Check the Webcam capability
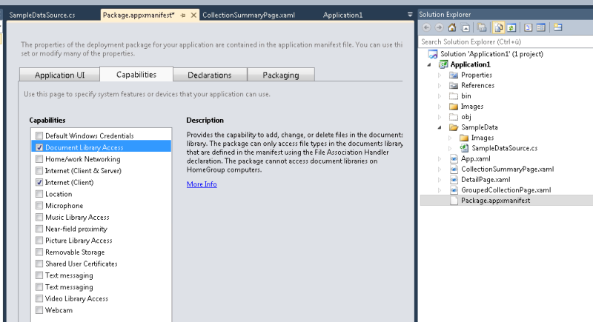Viewport: 593px width, 322px height. 39,310
